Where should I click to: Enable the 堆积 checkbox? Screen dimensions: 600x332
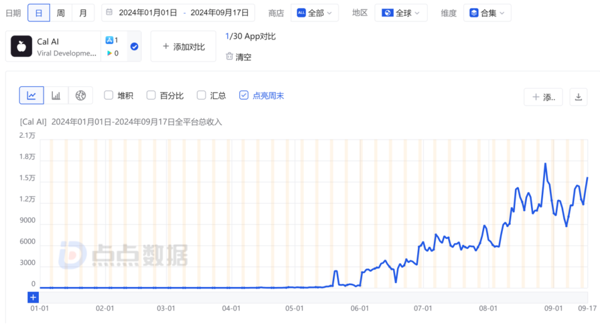[109, 95]
